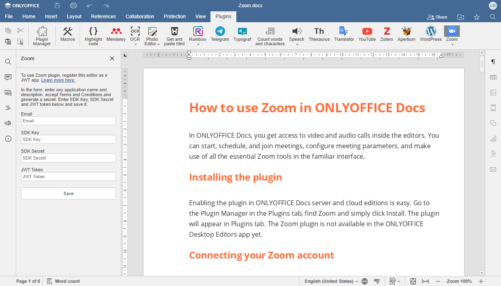Click the JWT Token input field

click(68, 177)
